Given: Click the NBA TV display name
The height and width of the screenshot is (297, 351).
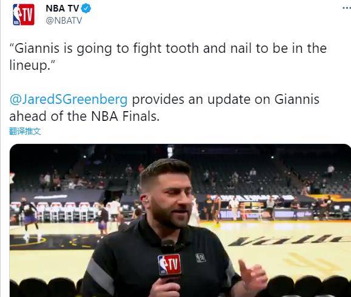Looking at the screenshot, I should click(x=62, y=9).
